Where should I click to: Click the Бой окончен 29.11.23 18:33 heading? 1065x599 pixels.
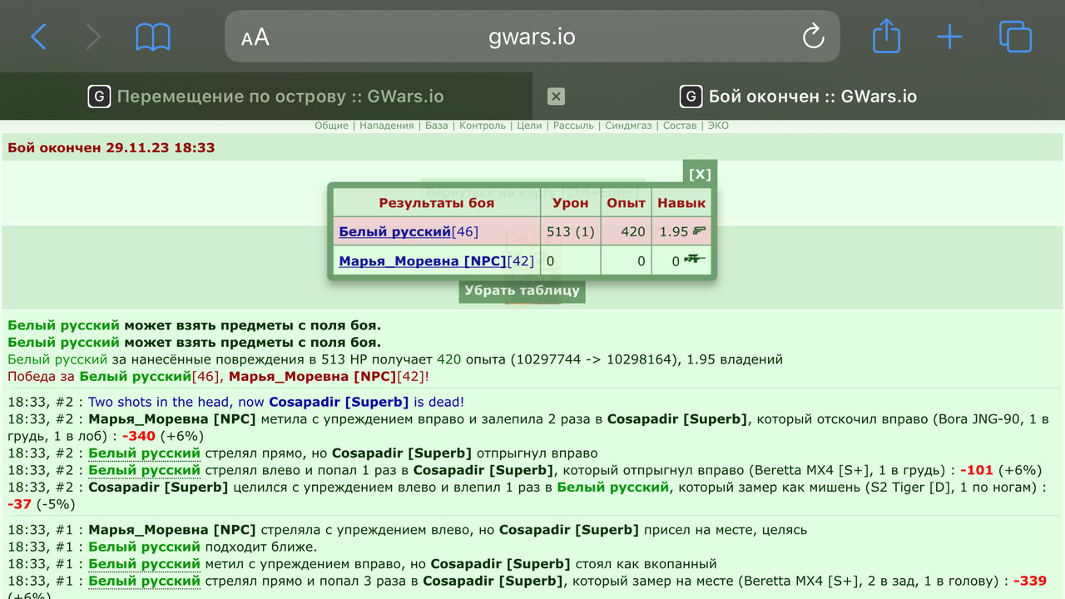[111, 148]
